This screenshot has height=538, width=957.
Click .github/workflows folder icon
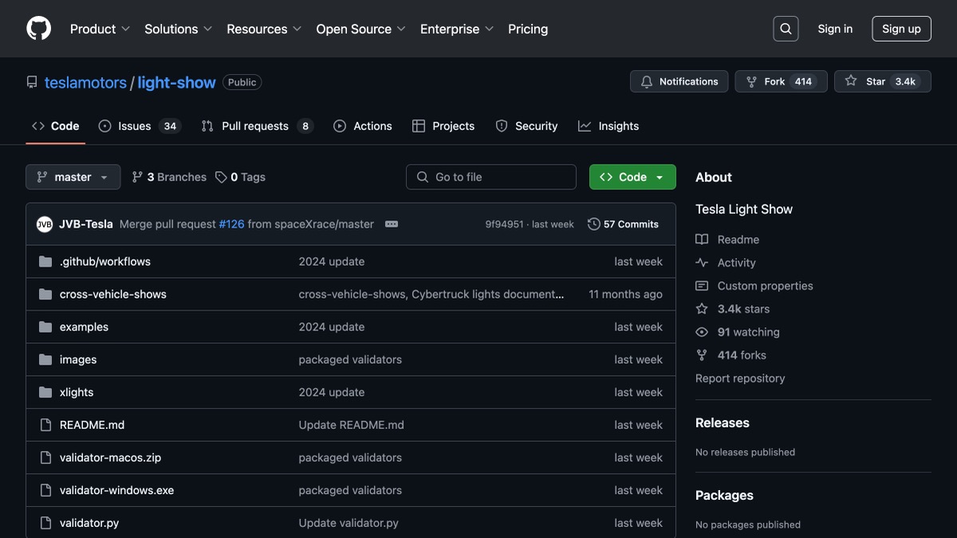click(45, 261)
